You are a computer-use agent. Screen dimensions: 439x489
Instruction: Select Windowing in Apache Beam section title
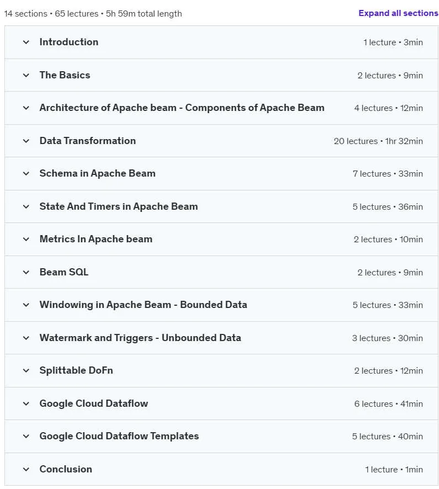point(143,305)
